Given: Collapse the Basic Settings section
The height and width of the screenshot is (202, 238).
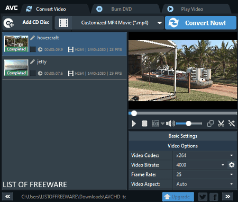Looking at the screenshot, I should (183, 136).
